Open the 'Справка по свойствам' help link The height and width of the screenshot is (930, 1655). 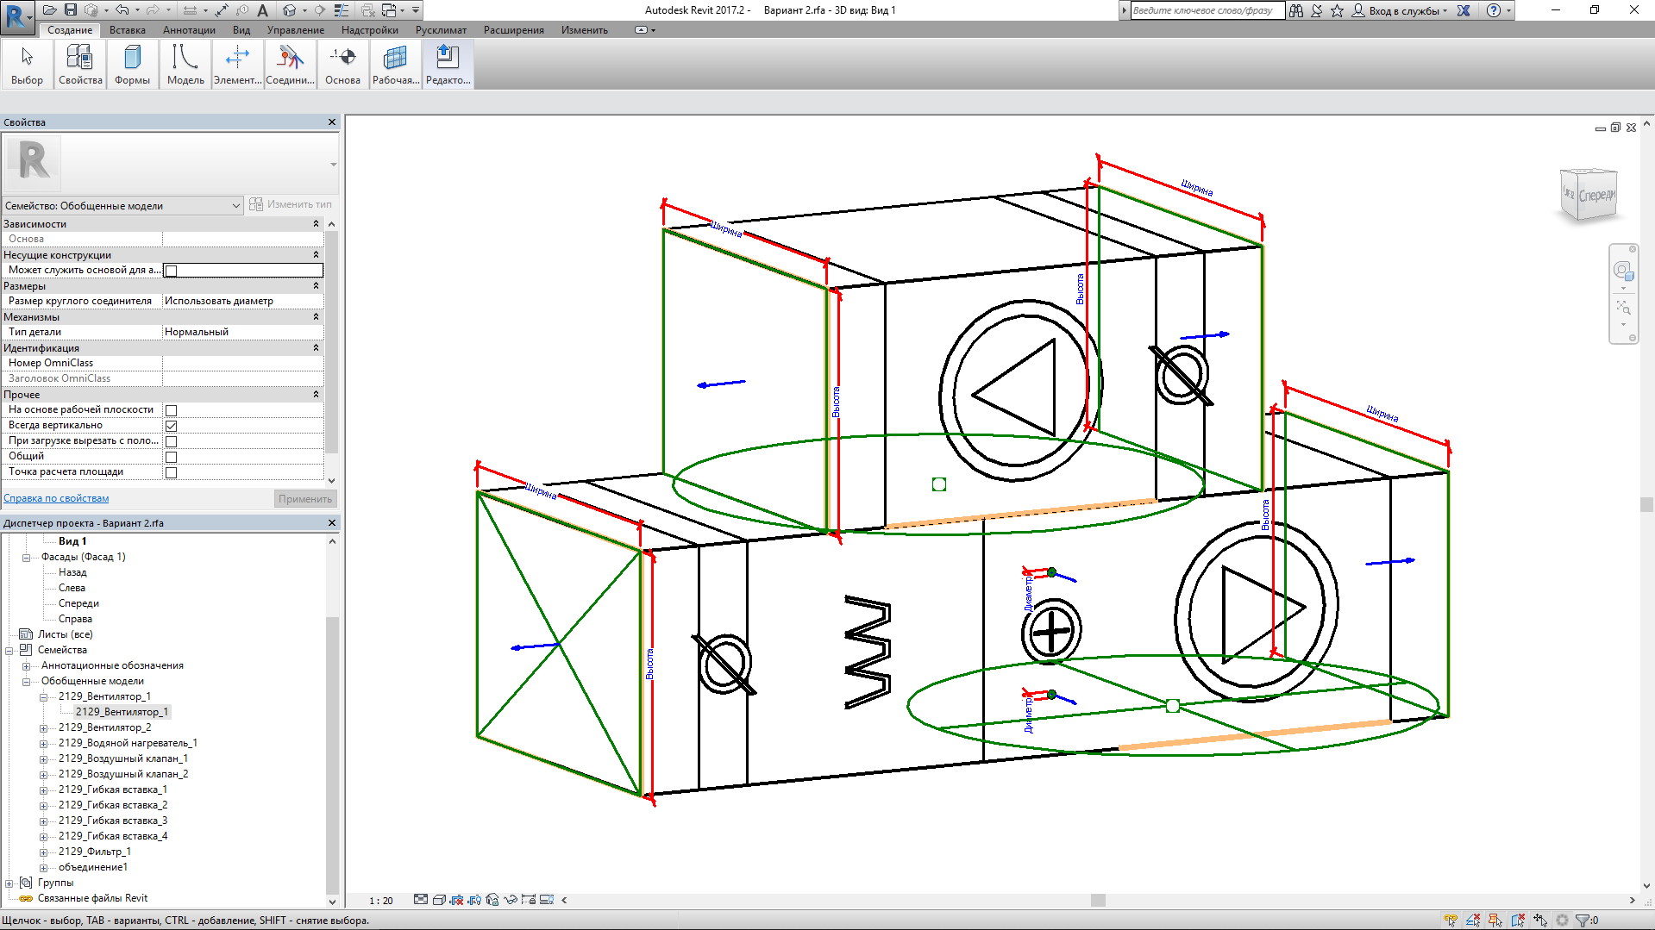(x=56, y=498)
